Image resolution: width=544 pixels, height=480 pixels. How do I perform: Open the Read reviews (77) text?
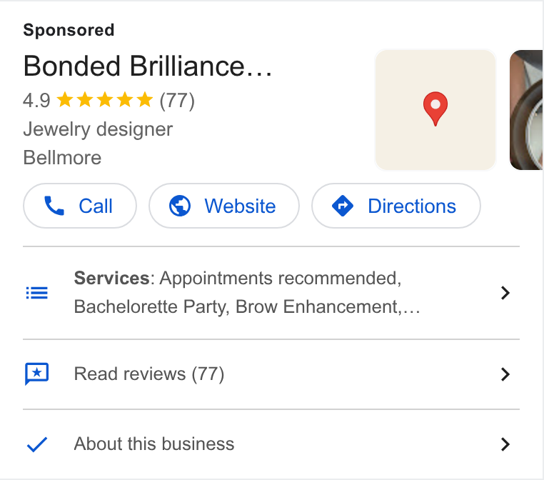tap(149, 374)
